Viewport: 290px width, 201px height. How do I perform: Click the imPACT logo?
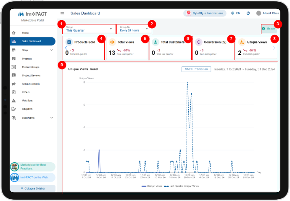coord(32,14)
